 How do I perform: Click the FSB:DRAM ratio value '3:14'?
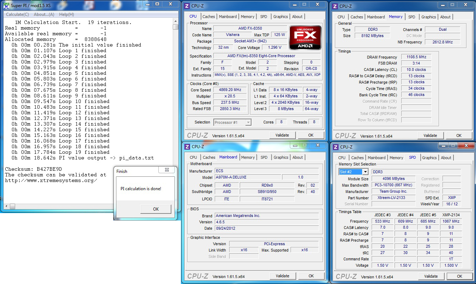pyautogui.click(x=416, y=63)
